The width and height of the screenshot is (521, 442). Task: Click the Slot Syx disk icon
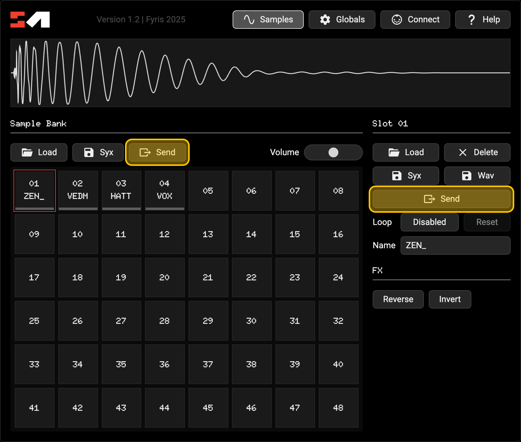[x=397, y=176]
